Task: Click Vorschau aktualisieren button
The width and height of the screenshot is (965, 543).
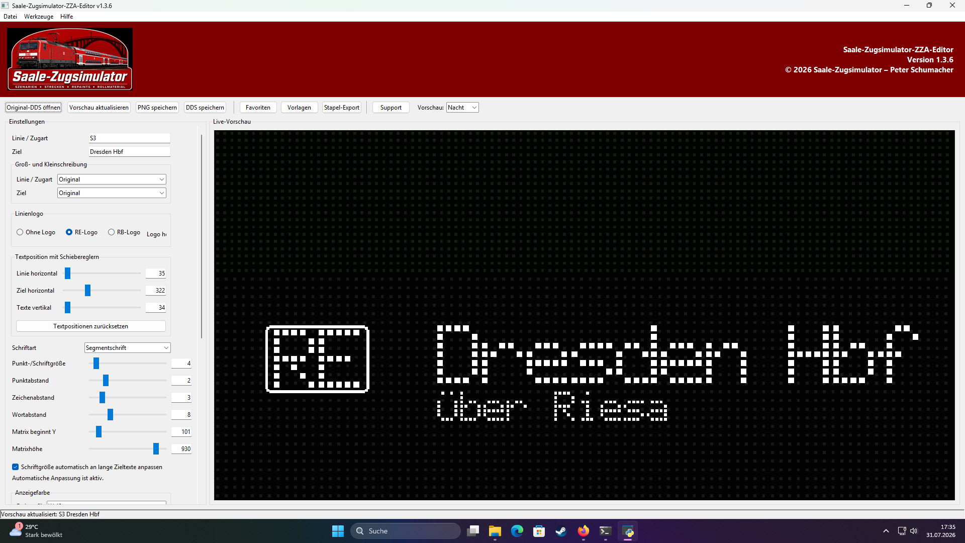Action: tap(99, 108)
